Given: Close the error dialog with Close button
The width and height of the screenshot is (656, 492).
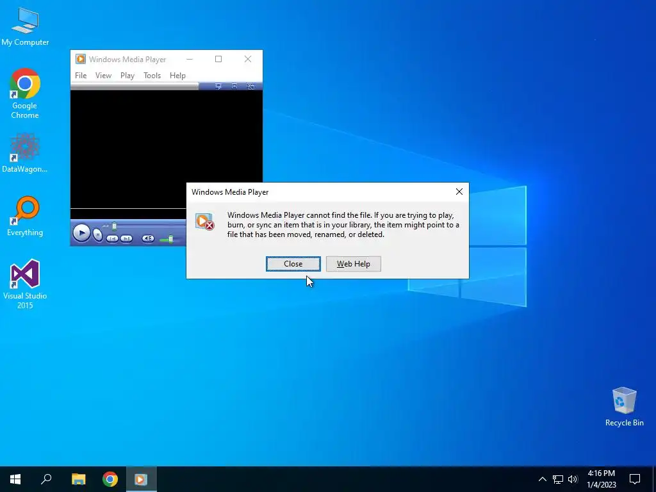Looking at the screenshot, I should [293, 264].
